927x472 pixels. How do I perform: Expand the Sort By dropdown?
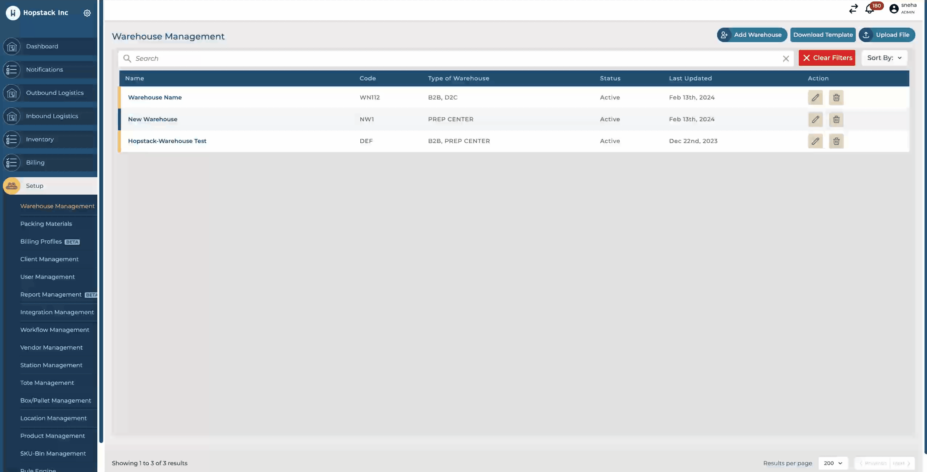click(884, 58)
